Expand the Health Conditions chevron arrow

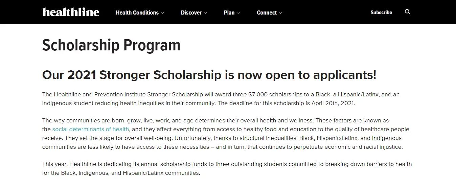pos(162,13)
